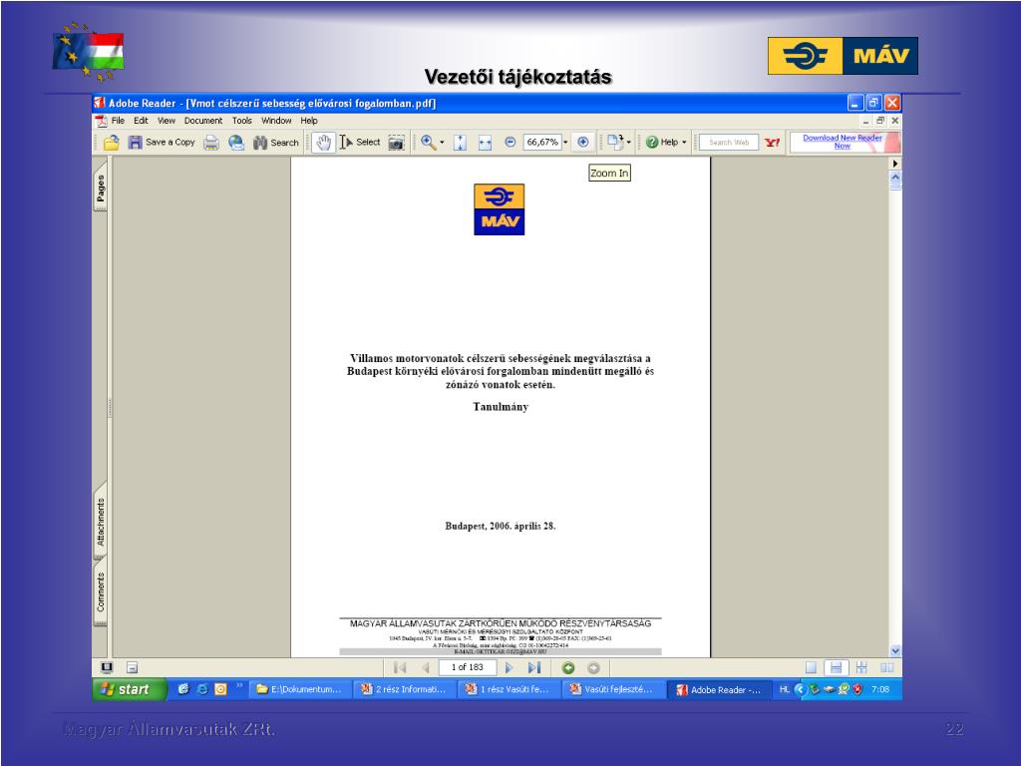Expand the quick launch chevron in taskbar
Image resolution: width=1021 pixels, height=766 pixels.
(x=239, y=685)
